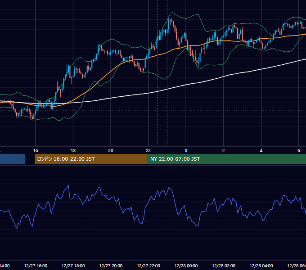Click the hour label 2 on the upper axis

[x=224, y=151]
